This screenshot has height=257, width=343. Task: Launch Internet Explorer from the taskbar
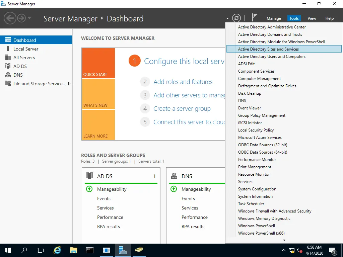click(x=57, y=250)
